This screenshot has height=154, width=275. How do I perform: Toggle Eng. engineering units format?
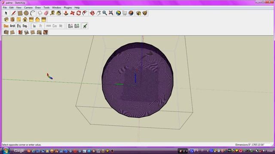tap(25, 26)
